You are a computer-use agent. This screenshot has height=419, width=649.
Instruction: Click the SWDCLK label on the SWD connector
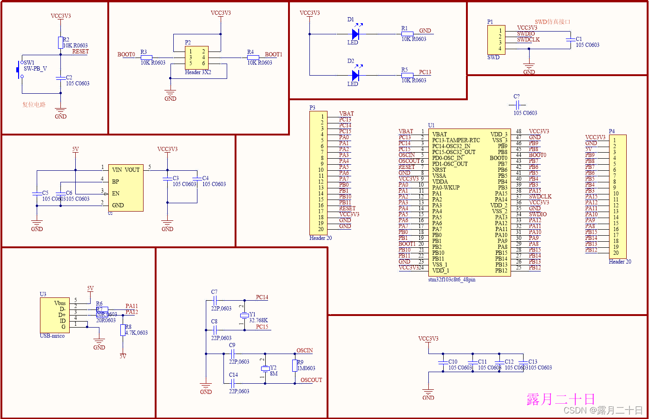529,40
